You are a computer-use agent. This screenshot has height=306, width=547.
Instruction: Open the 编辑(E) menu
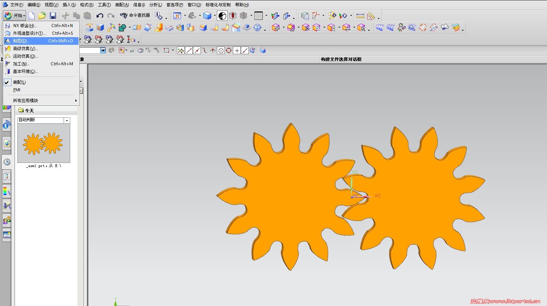[x=34, y=5]
